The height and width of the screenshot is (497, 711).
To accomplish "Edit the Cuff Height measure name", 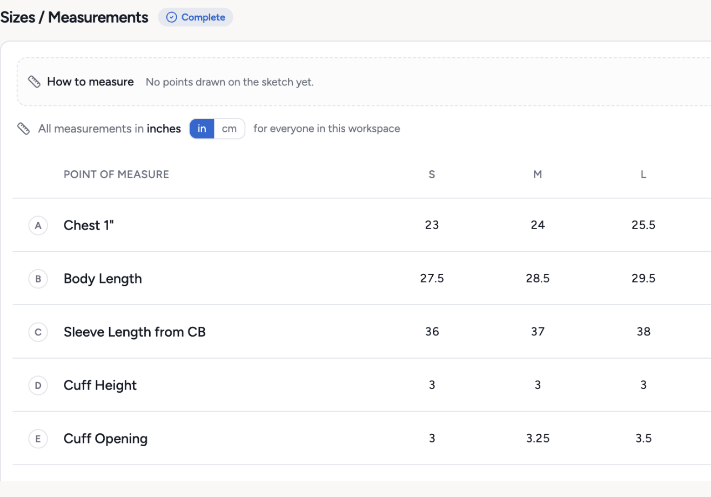I will [100, 385].
